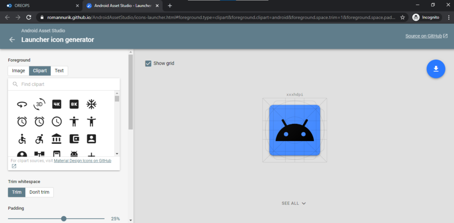Select the Trim whitespace option
Image resolution: width=454 pixels, height=223 pixels.
17,192
